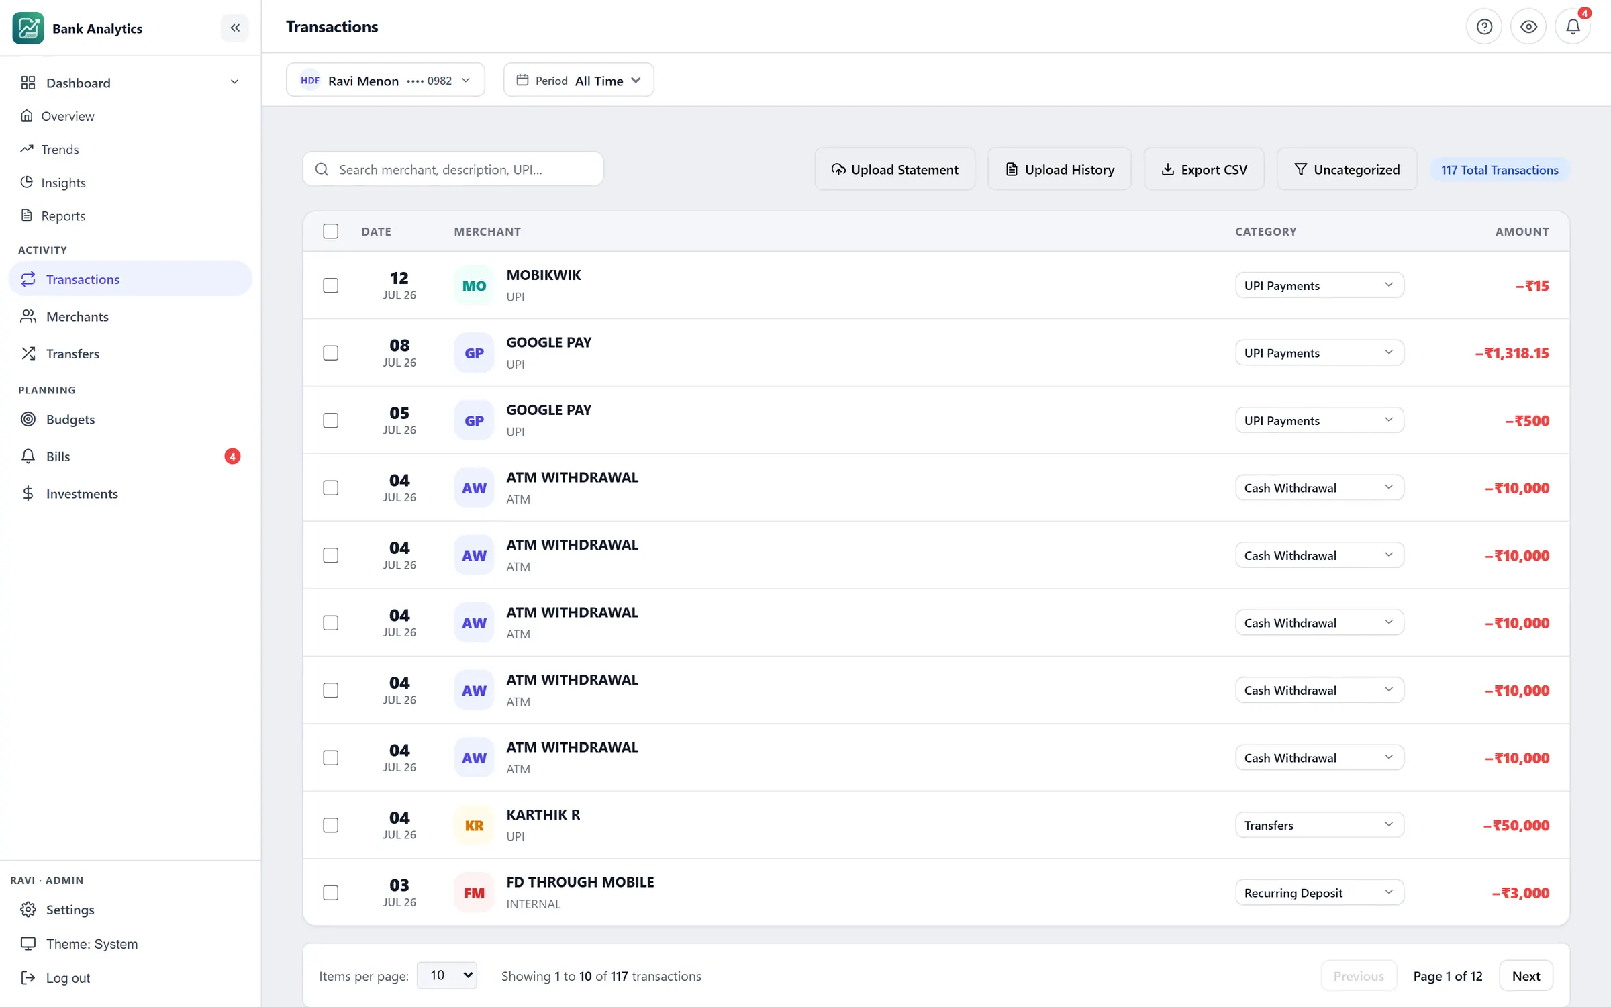The height and width of the screenshot is (1007, 1611).
Task: Click the magnifier icon in search box
Action: tap(322, 169)
